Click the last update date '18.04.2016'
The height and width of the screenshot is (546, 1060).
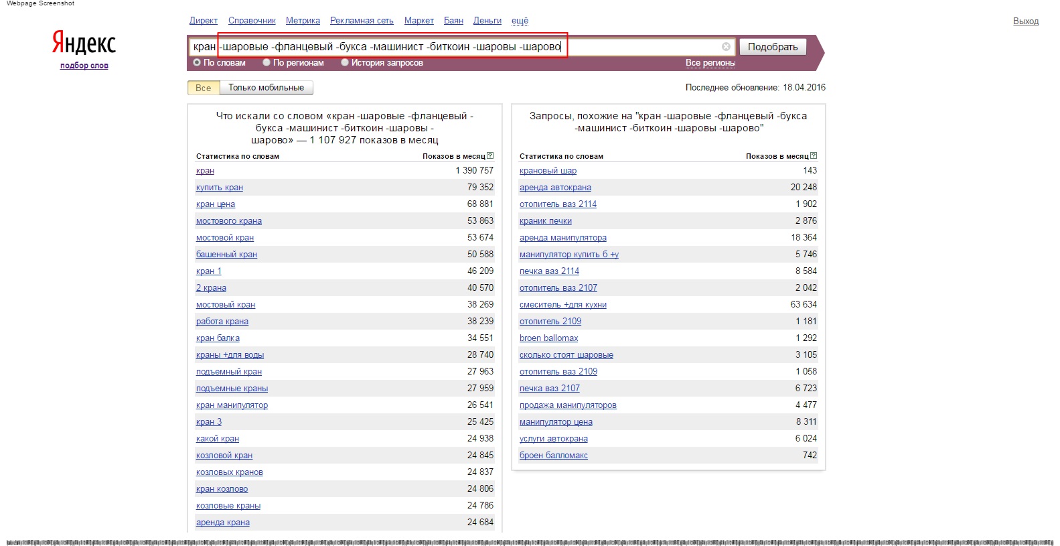point(804,88)
